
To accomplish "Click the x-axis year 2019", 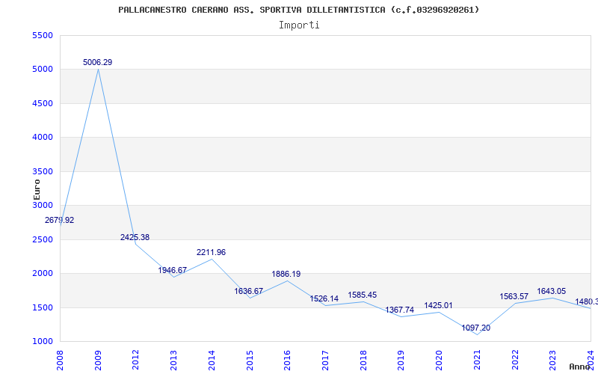I will [401, 361].
